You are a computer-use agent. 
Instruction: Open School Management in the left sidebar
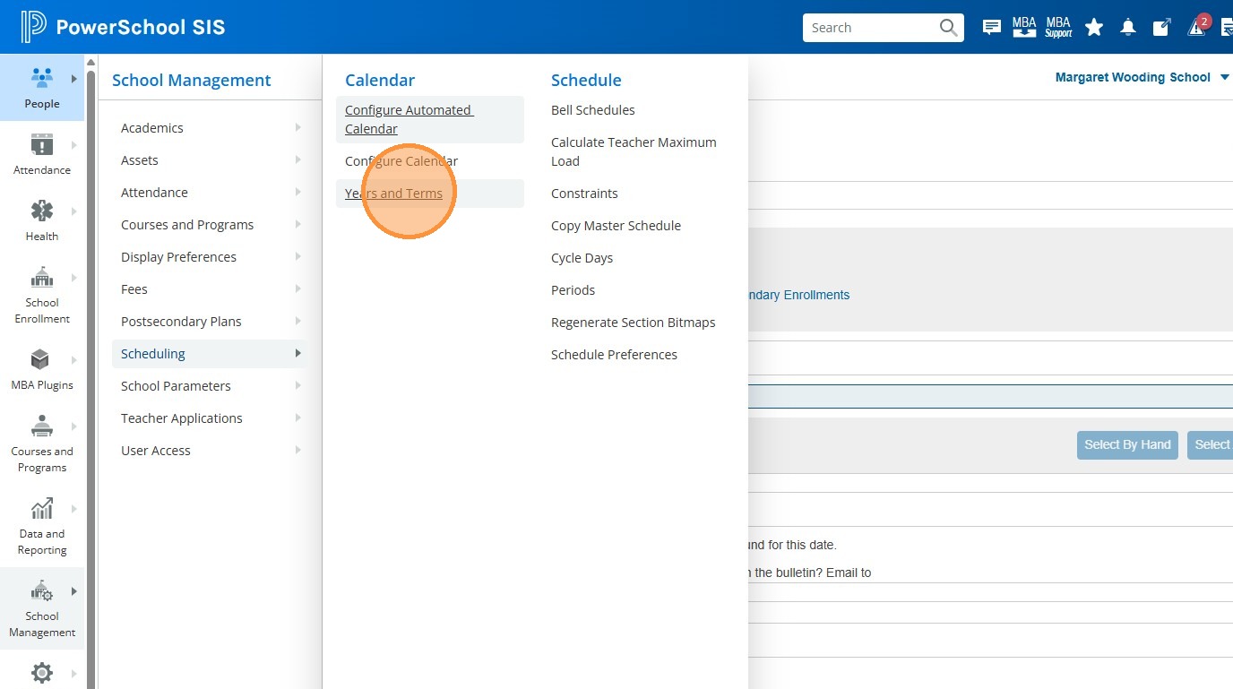click(x=42, y=608)
